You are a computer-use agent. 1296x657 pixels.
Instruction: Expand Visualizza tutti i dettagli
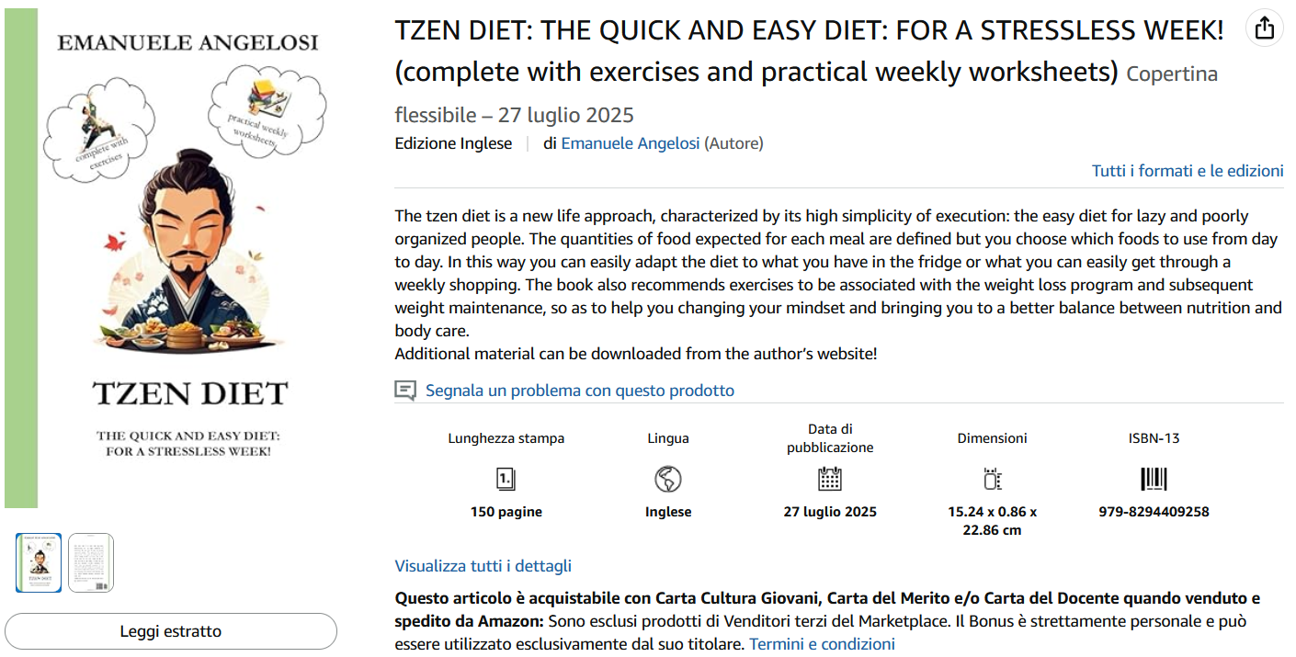coord(483,566)
